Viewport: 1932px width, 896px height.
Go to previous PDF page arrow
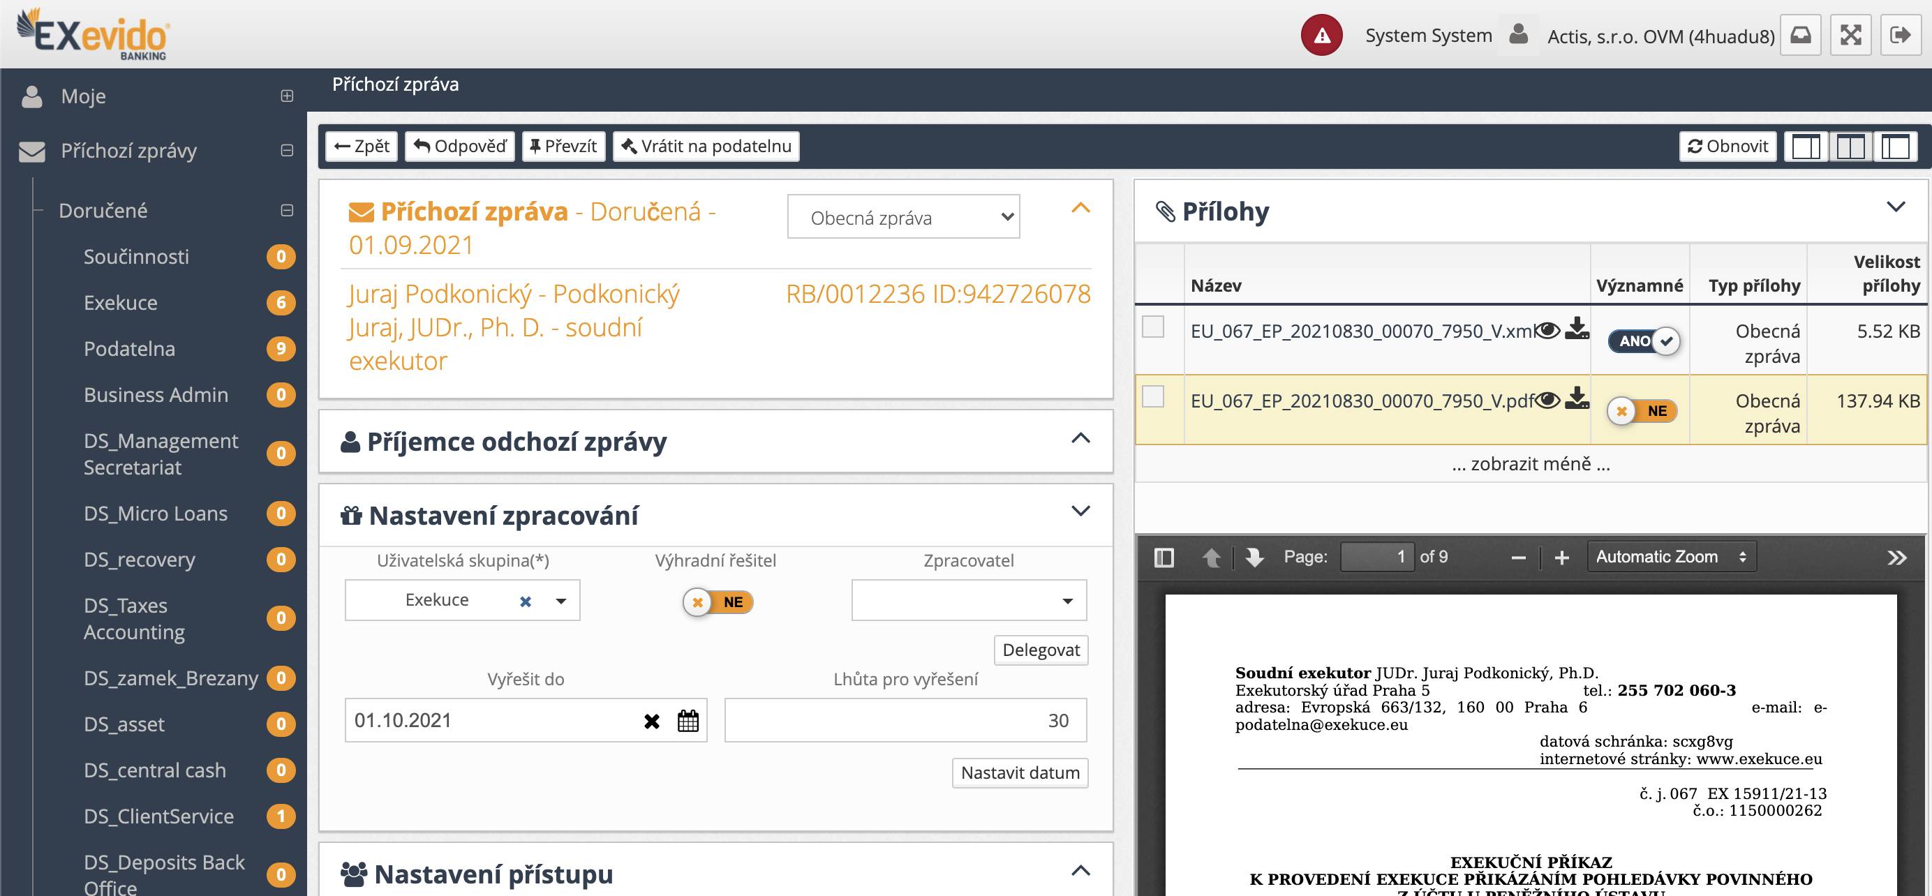point(1211,557)
